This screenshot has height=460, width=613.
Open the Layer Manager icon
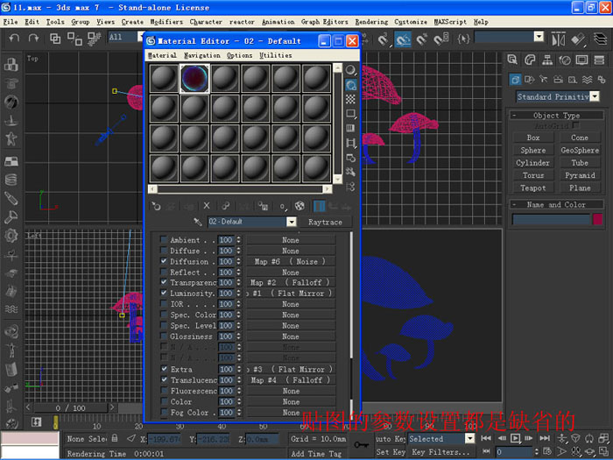[600, 39]
